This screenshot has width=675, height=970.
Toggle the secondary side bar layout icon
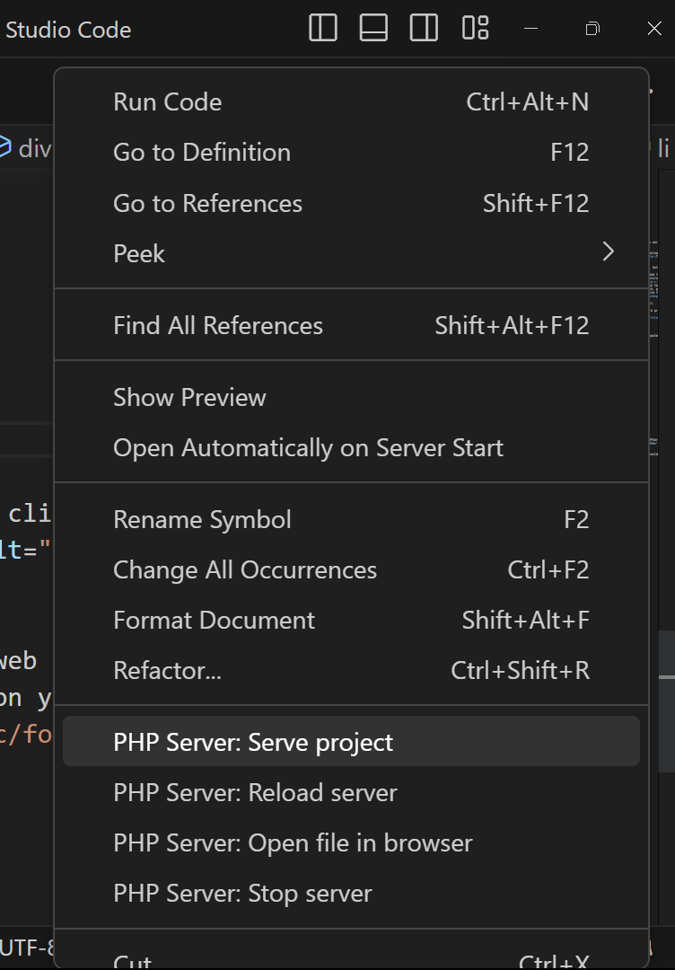coord(424,29)
